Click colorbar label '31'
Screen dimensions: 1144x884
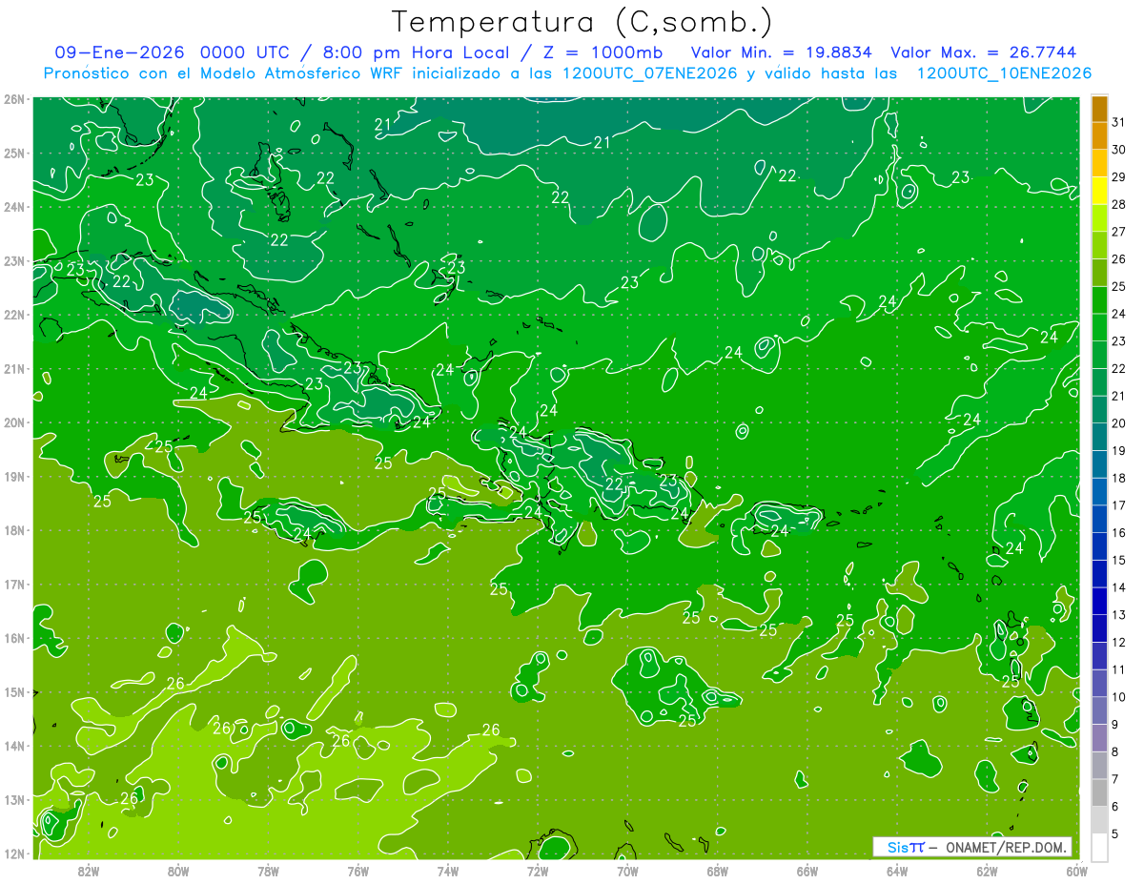[x=1119, y=122]
